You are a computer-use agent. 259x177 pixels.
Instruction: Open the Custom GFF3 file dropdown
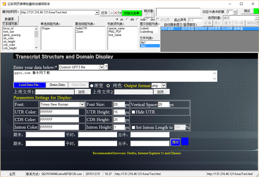point(101,67)
